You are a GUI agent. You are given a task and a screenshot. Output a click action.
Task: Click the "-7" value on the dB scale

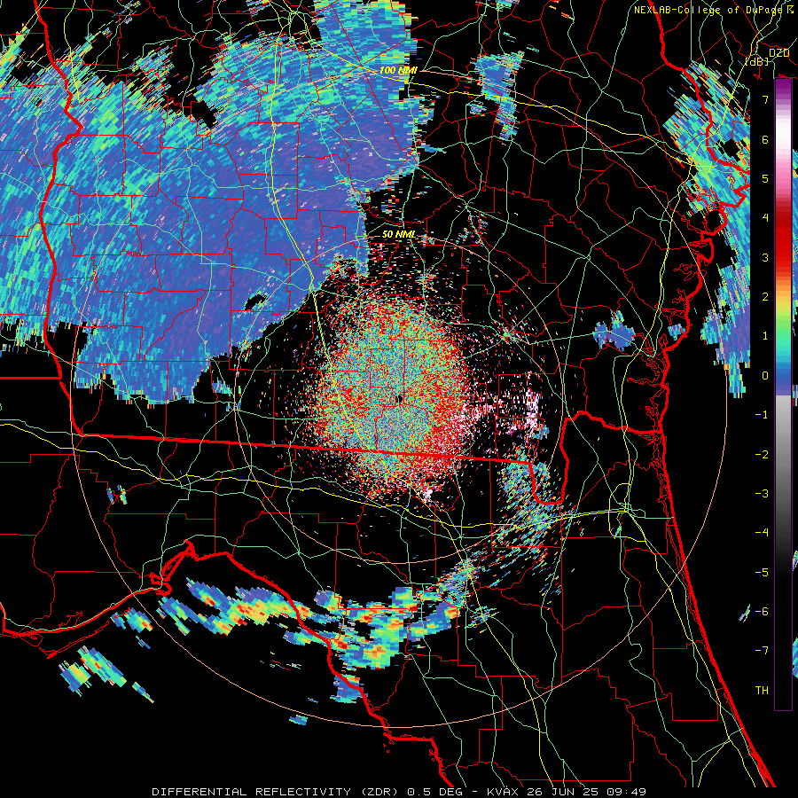(762, 651)
